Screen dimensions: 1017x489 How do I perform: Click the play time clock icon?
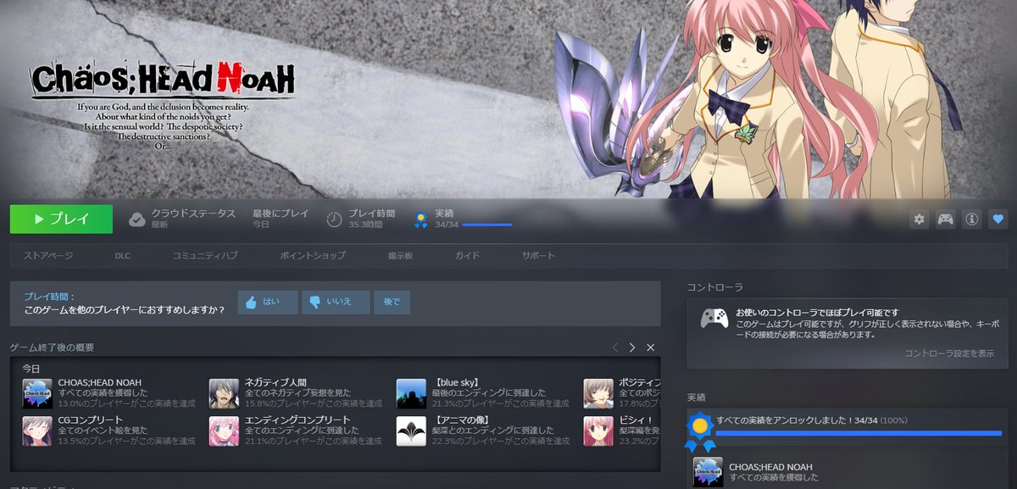pos(335,219)
